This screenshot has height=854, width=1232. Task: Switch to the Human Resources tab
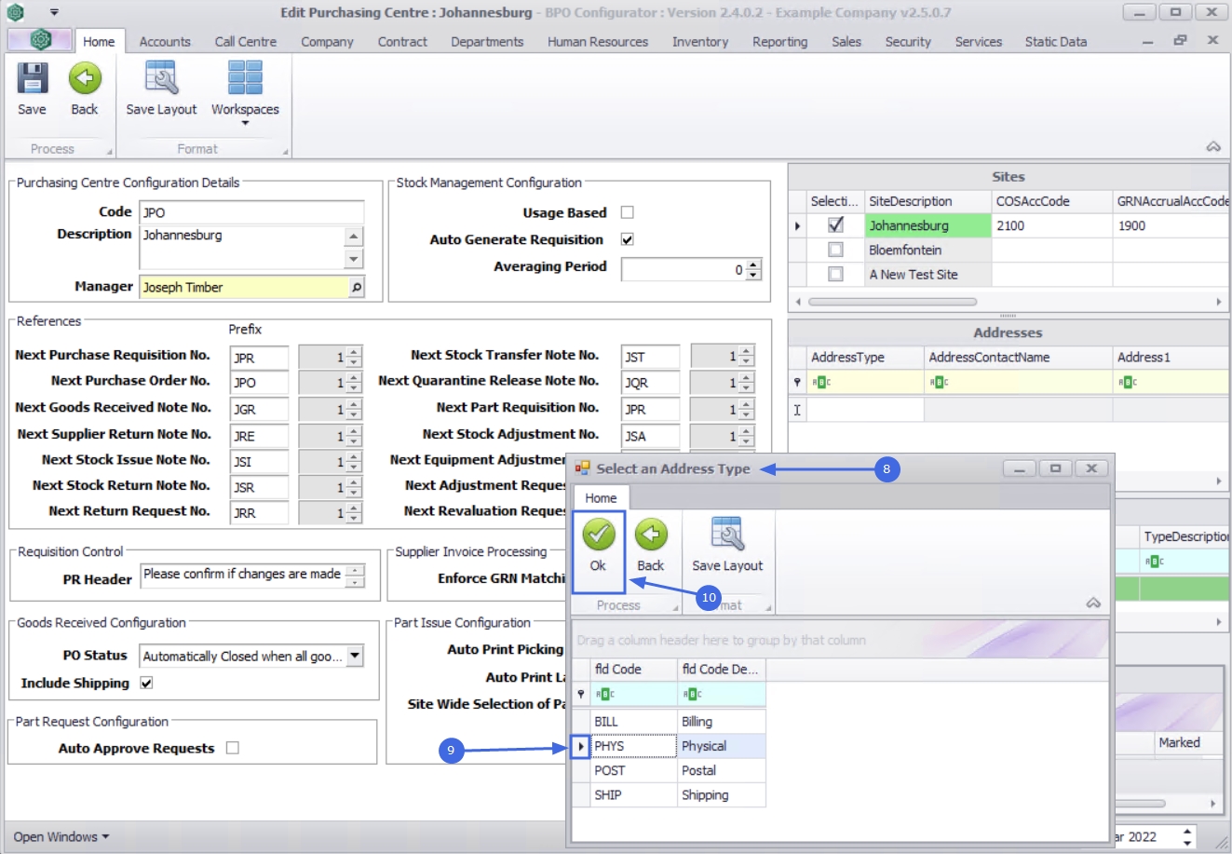pyautogui.click(x=597, y=42)
